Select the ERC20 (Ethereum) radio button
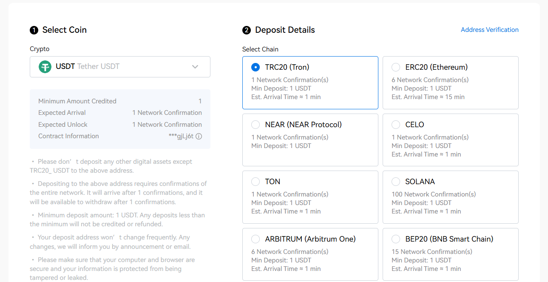Viewport: 548px width, 282px height. (396, 67)
